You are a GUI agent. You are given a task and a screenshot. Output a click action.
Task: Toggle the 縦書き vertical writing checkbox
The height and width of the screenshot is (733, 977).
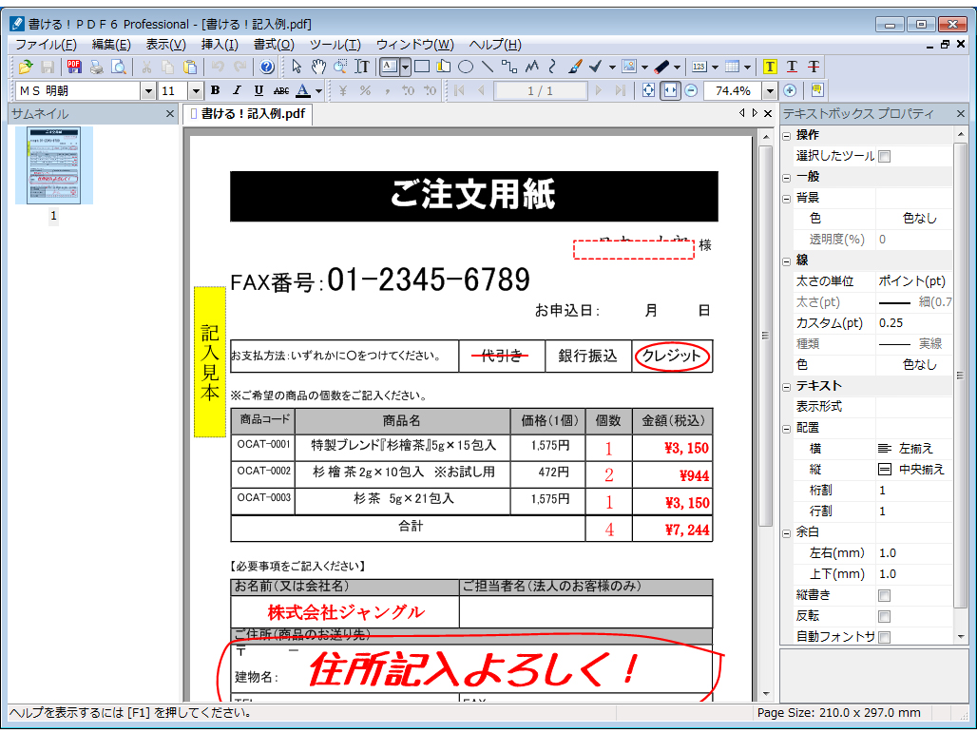[x=884, y=594]
